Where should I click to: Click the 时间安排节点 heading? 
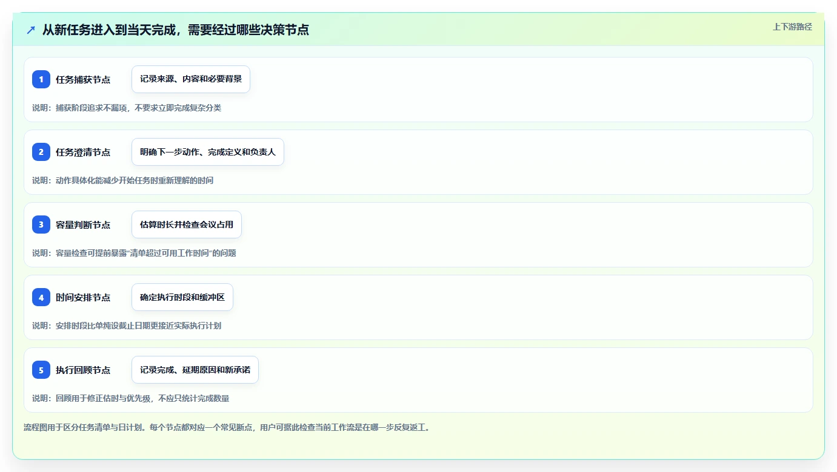pos(83,297)
